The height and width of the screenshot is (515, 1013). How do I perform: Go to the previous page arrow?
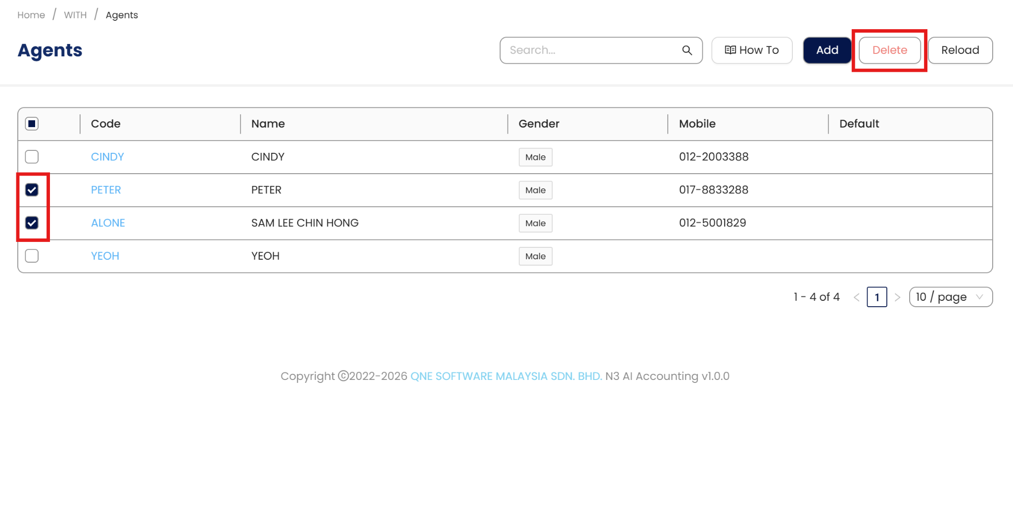857,297
